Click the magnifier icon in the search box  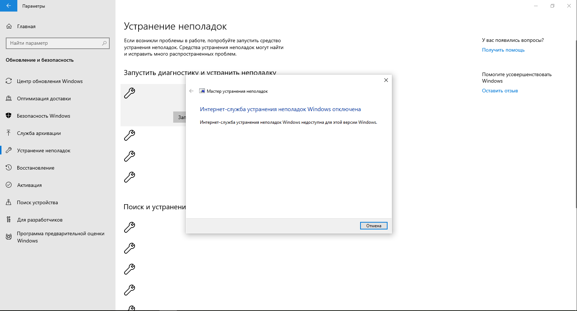104,43
